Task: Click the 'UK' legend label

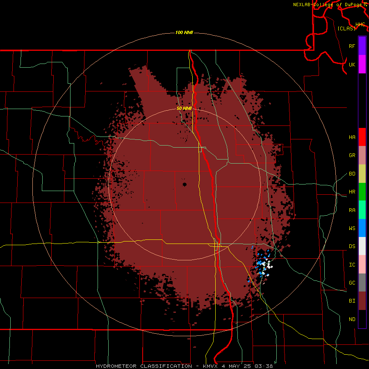Action: click(x=352, y=64)
